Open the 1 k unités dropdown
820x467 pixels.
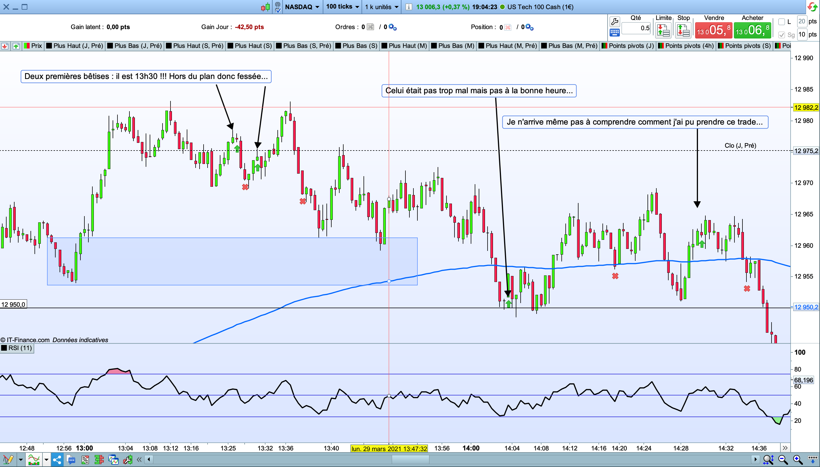tap(381, 7)
